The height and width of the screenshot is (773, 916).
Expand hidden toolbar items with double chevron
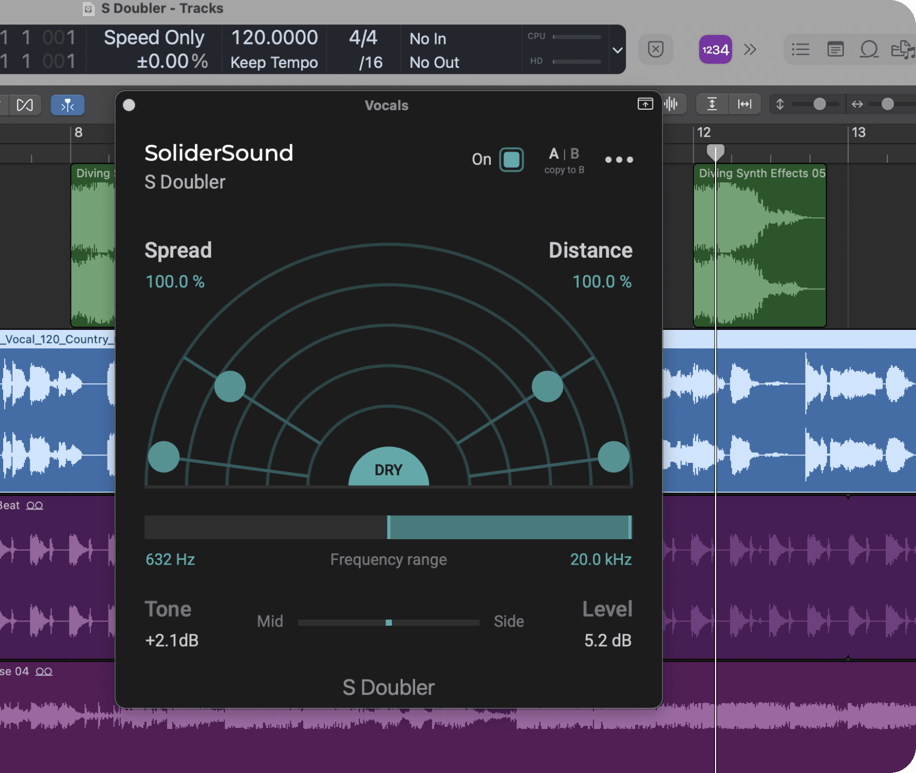pos(750,49)
